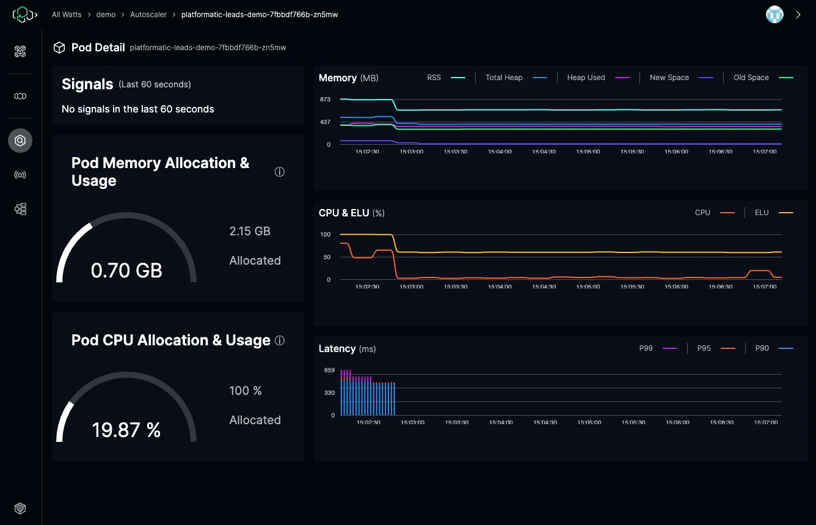The width and height of the screenshot is (816, 525).
Task: Navigate to demo breadcrumb
Action: pyautogui.click(x=106, y=15)
